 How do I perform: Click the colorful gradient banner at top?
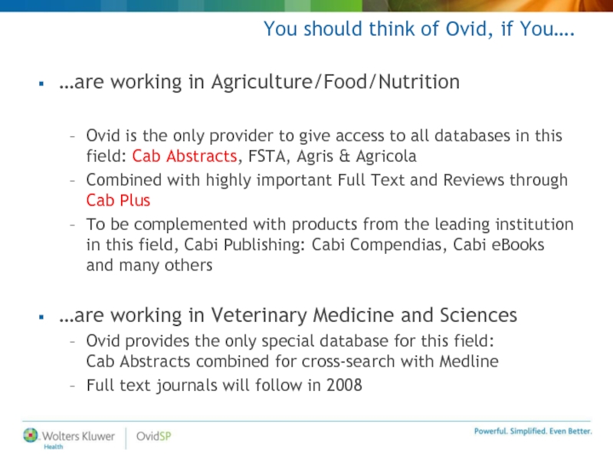point(306,5)
